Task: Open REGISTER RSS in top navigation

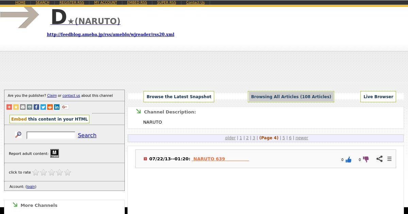Action: tap(72, 2)
